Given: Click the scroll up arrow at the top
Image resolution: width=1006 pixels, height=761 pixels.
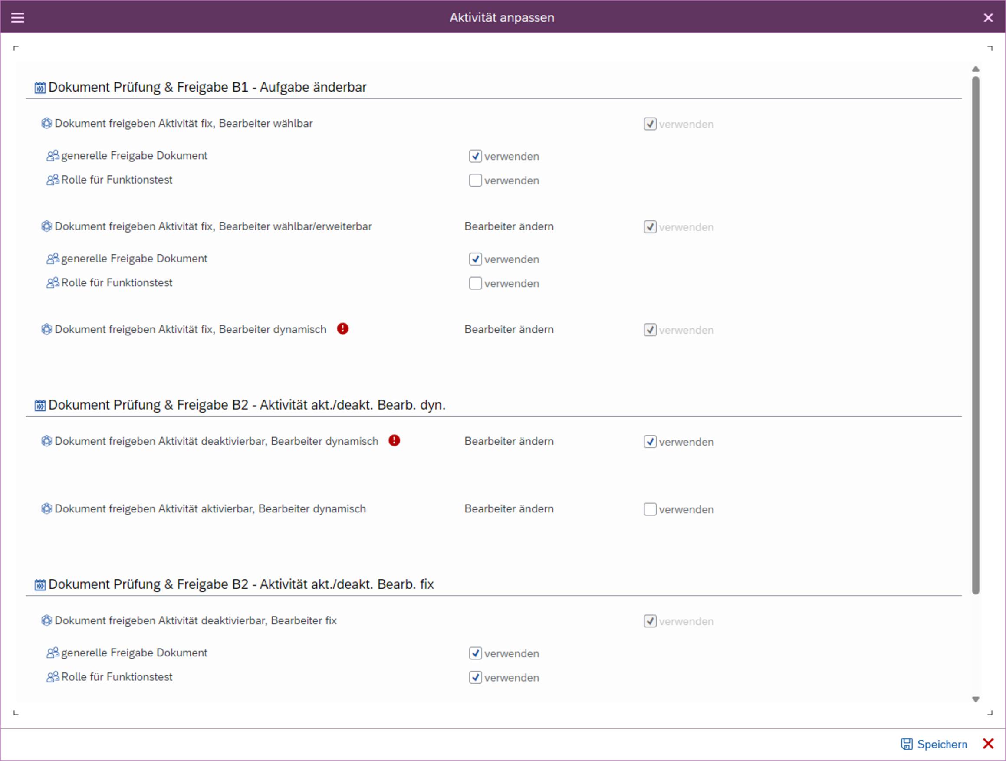Looking at the screenshot, I should point(976,69).
